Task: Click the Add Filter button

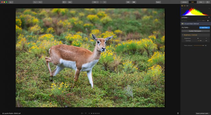Action: point(204,28)
